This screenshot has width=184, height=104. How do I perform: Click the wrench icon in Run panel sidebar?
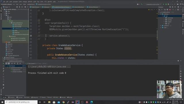3,71
